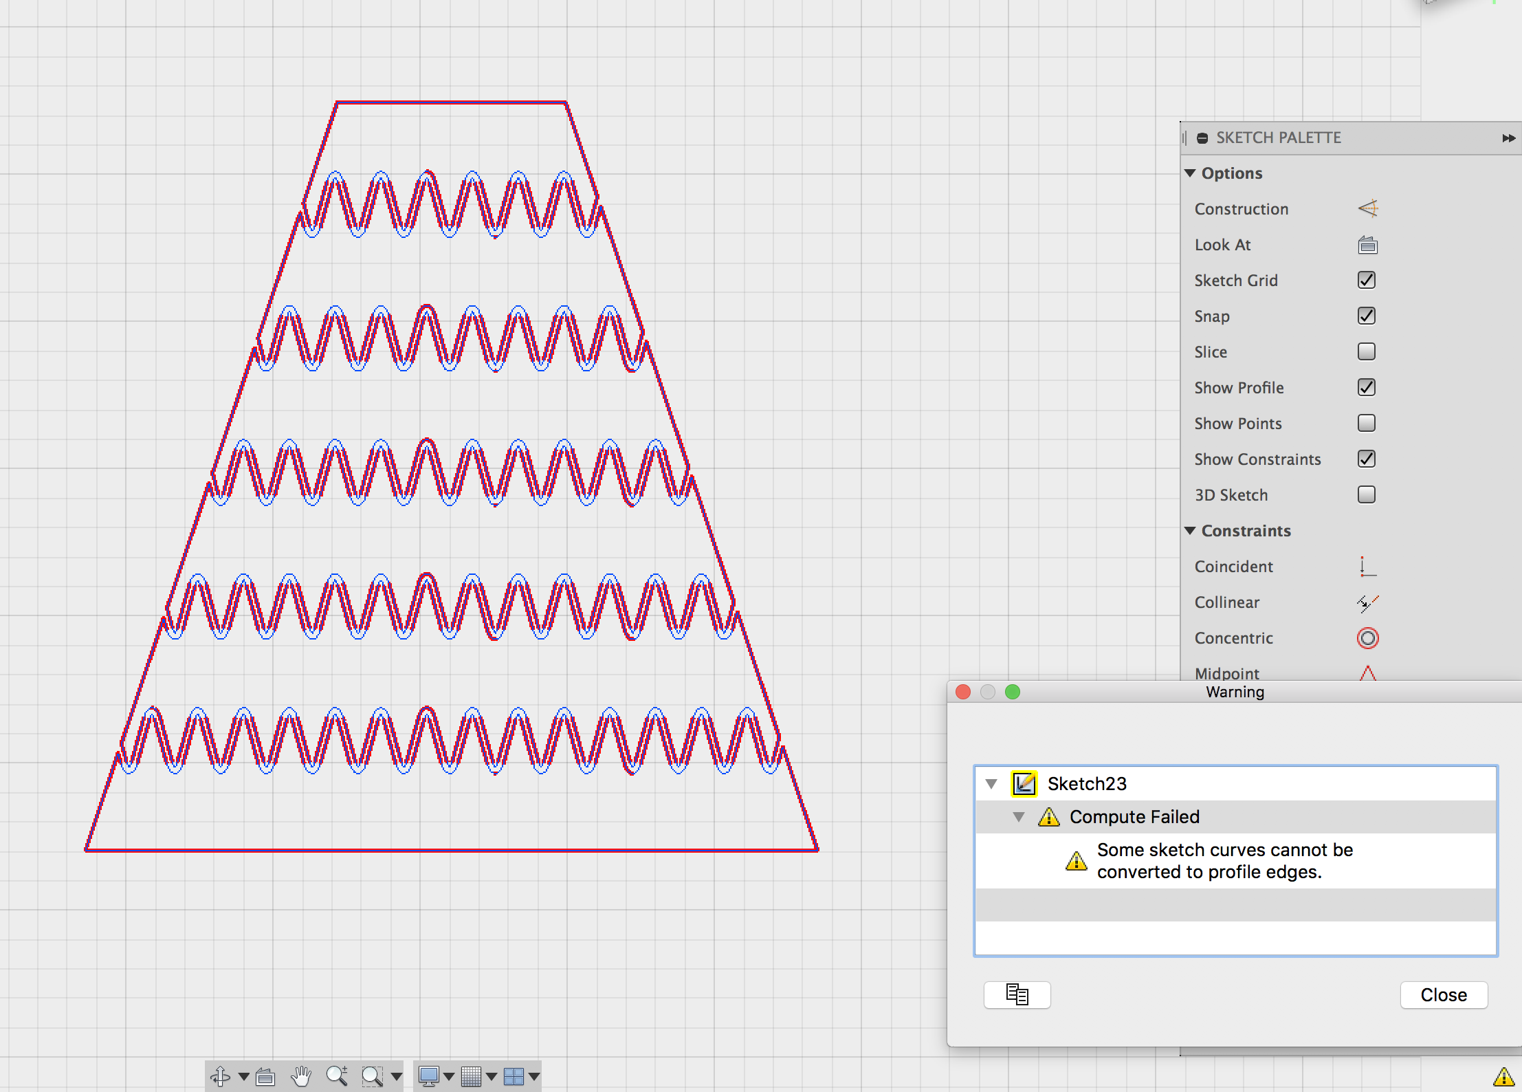The height and width of the screenshot is (1092, 1522).
Task: Select the Orbit tool in navigation bar
Action: pyautogui.click(x=221, y=1075)
